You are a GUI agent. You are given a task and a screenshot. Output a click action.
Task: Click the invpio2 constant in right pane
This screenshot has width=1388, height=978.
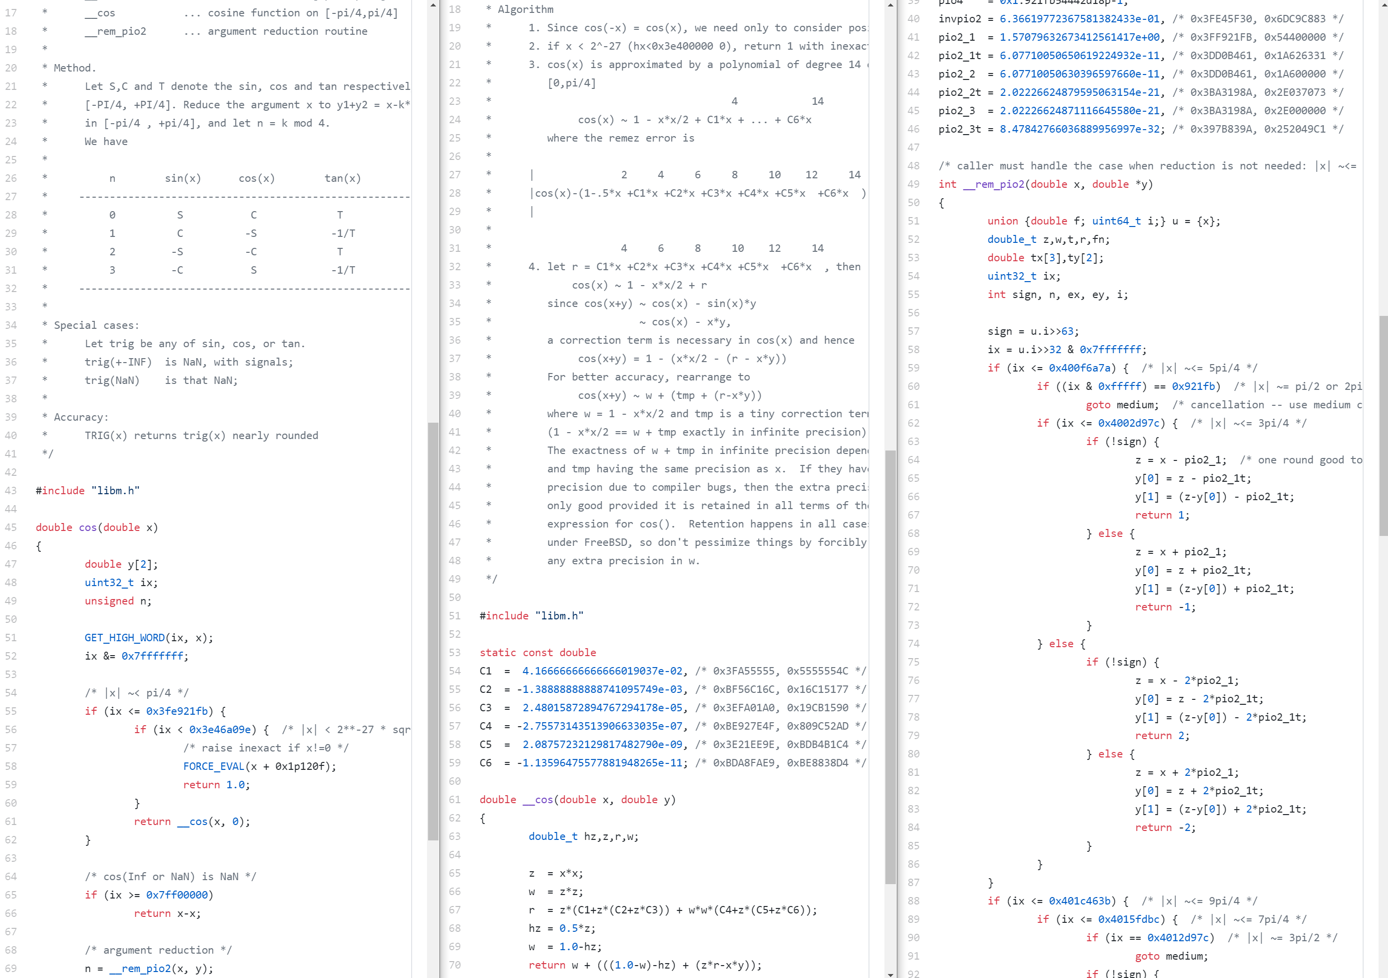[x=959, y=19]
